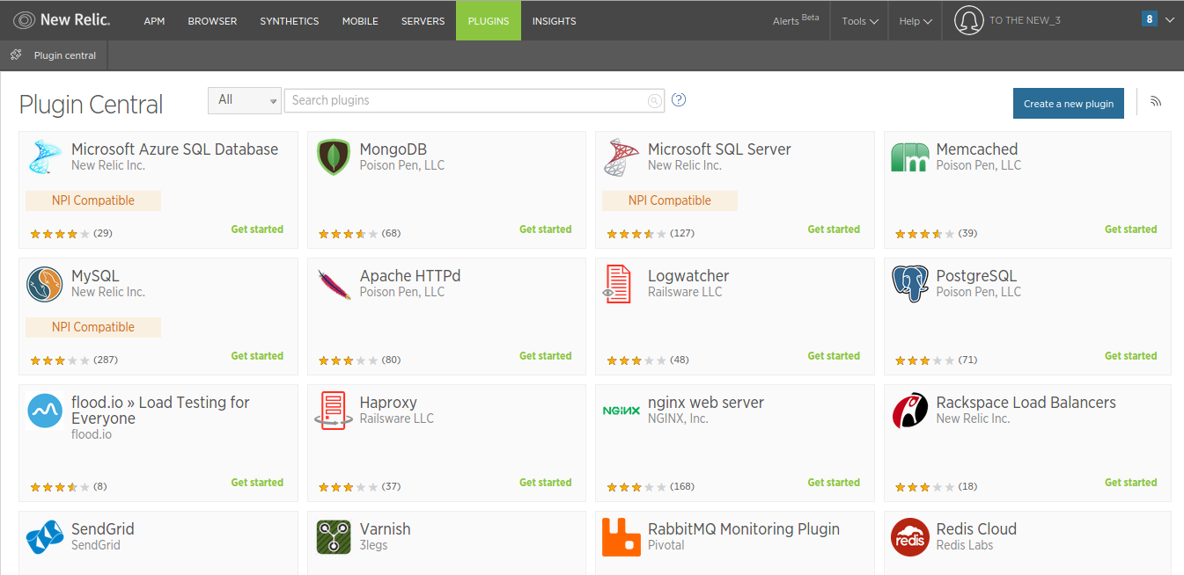The height and width of the screenshot is (575, 1184).
Task: Click the Logwatcher document icon
Action: pos(619,284)
